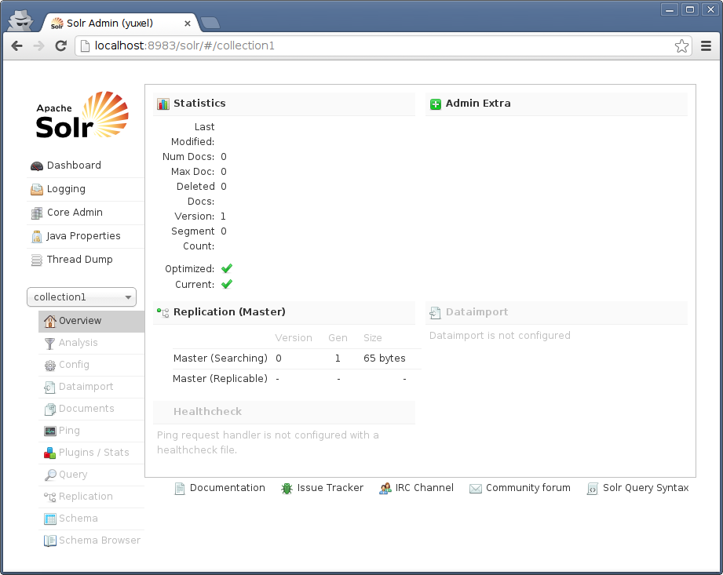The width and height of the screenshot is (723, 575).
Task: Open the collection1 core selector dropdown
Action: pos(82,297)
